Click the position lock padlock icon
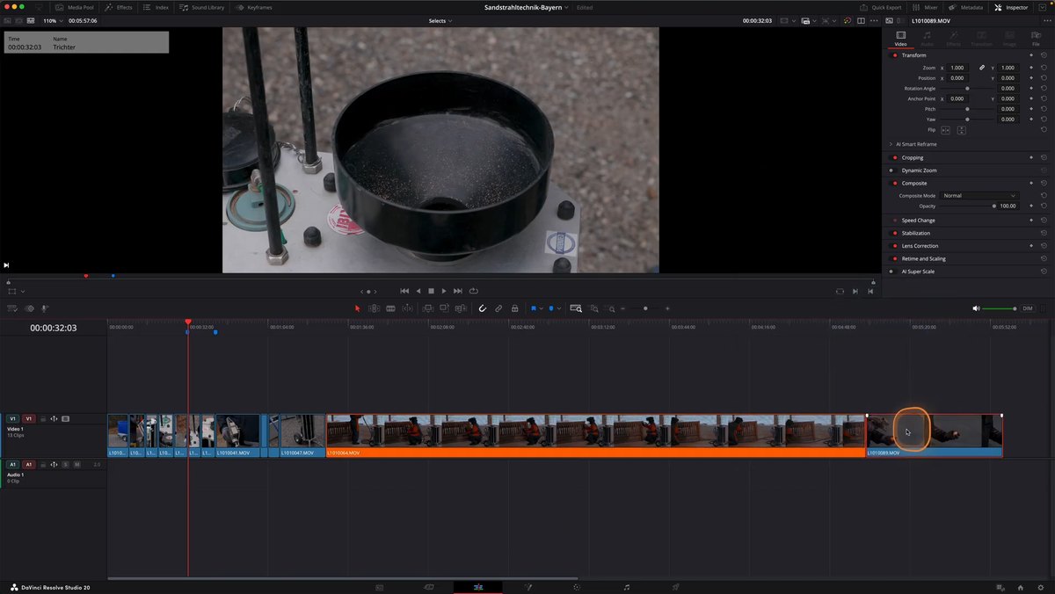This screenshot has height=594, width=1055. (x=514, y=308)
